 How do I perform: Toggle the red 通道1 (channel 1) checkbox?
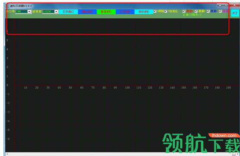[184, 11]
